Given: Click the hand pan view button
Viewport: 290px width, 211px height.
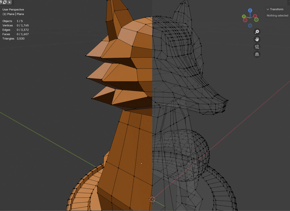Looking at the screenshot, I should click(x=257, y=39).
